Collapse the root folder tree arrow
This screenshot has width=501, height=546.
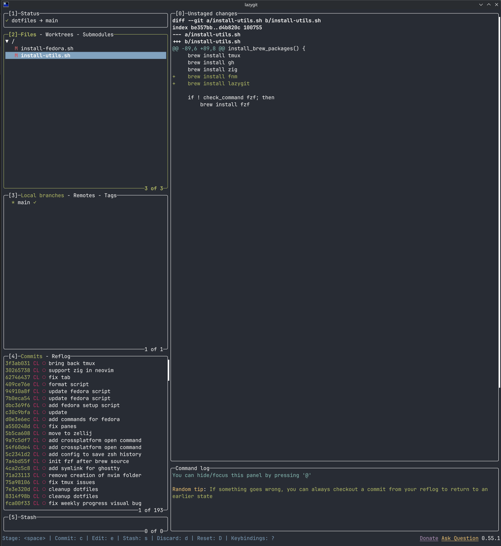(7, 41)
